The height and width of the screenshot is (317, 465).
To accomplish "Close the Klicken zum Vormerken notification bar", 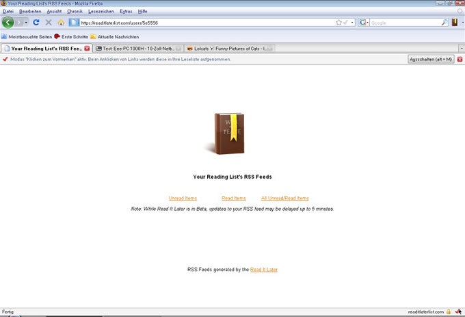I will click(x=460, y=60).
